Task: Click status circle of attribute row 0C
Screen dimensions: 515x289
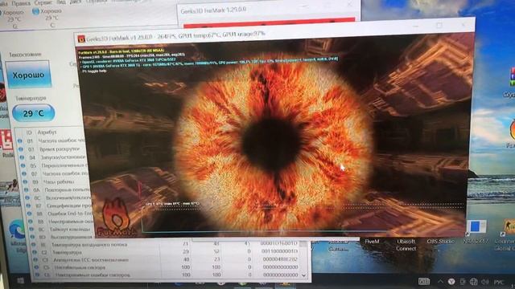Action: pyautogui.click(x=27, y=198)
